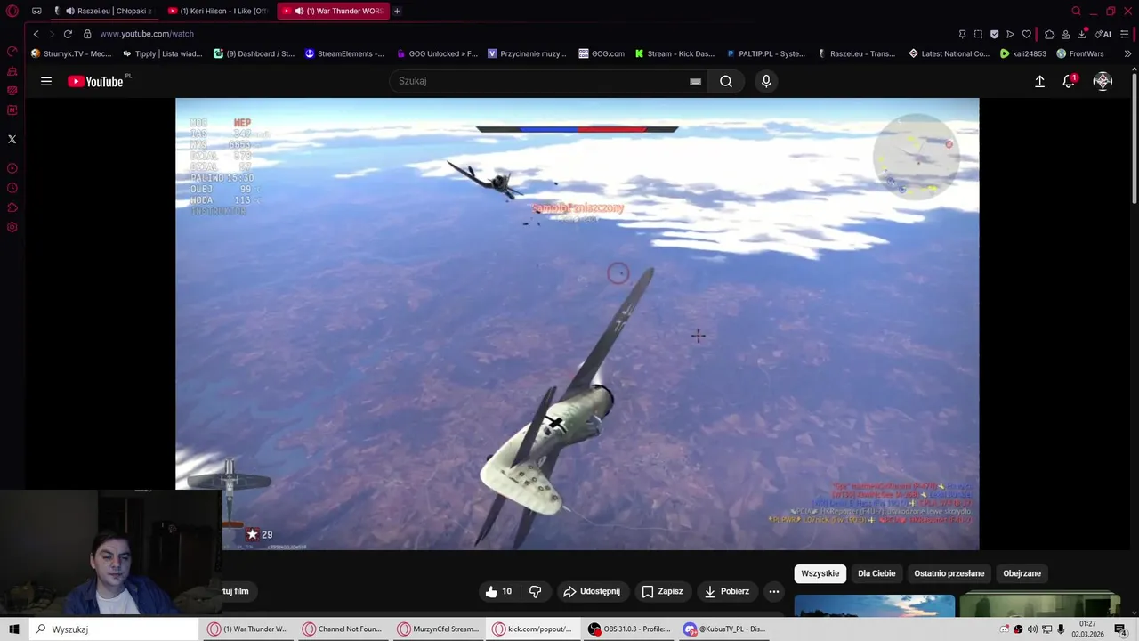
Task: Select the Obejrzane filter chip
Action: 1022,573
